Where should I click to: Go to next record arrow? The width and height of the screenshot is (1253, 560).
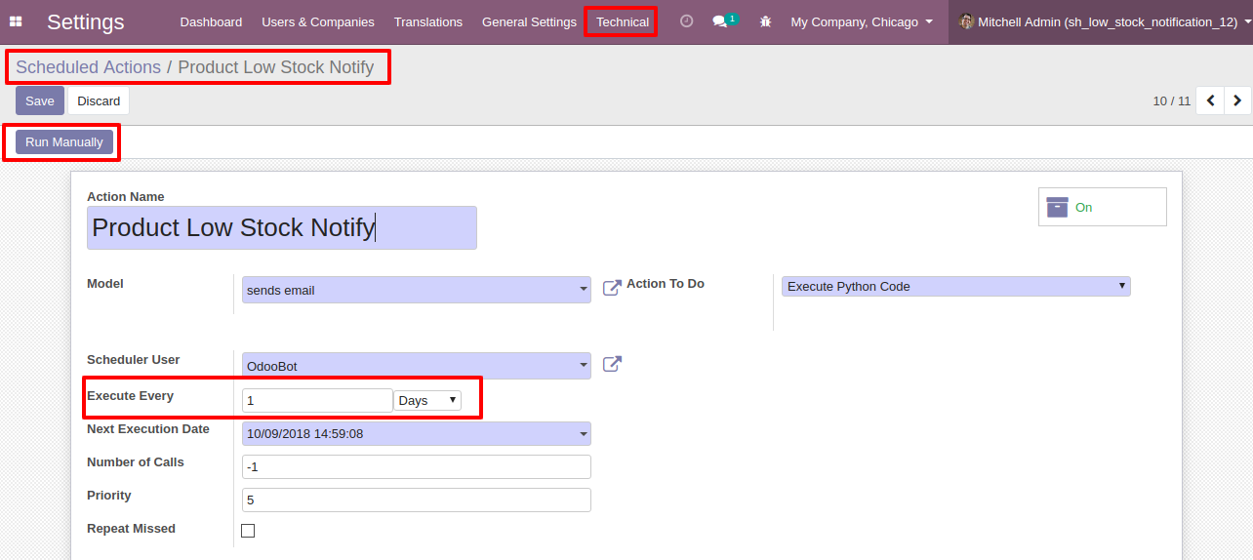(x=1237, y=100)
